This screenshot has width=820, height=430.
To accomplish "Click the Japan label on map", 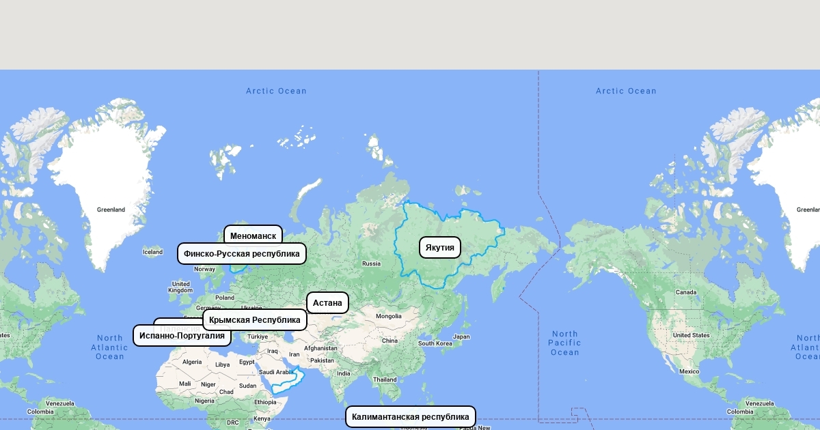I will (x=461, y=336).
